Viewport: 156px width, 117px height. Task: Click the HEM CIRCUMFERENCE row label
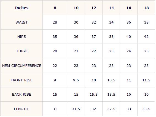[x=22, y=66]
